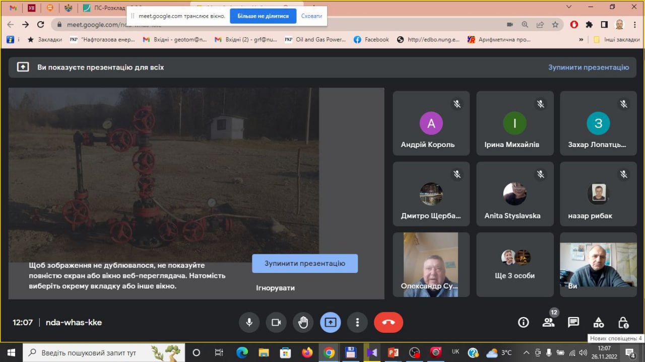645x362 pixels.
Task: Open the meeting details info icon
Action: click(524, 322)
